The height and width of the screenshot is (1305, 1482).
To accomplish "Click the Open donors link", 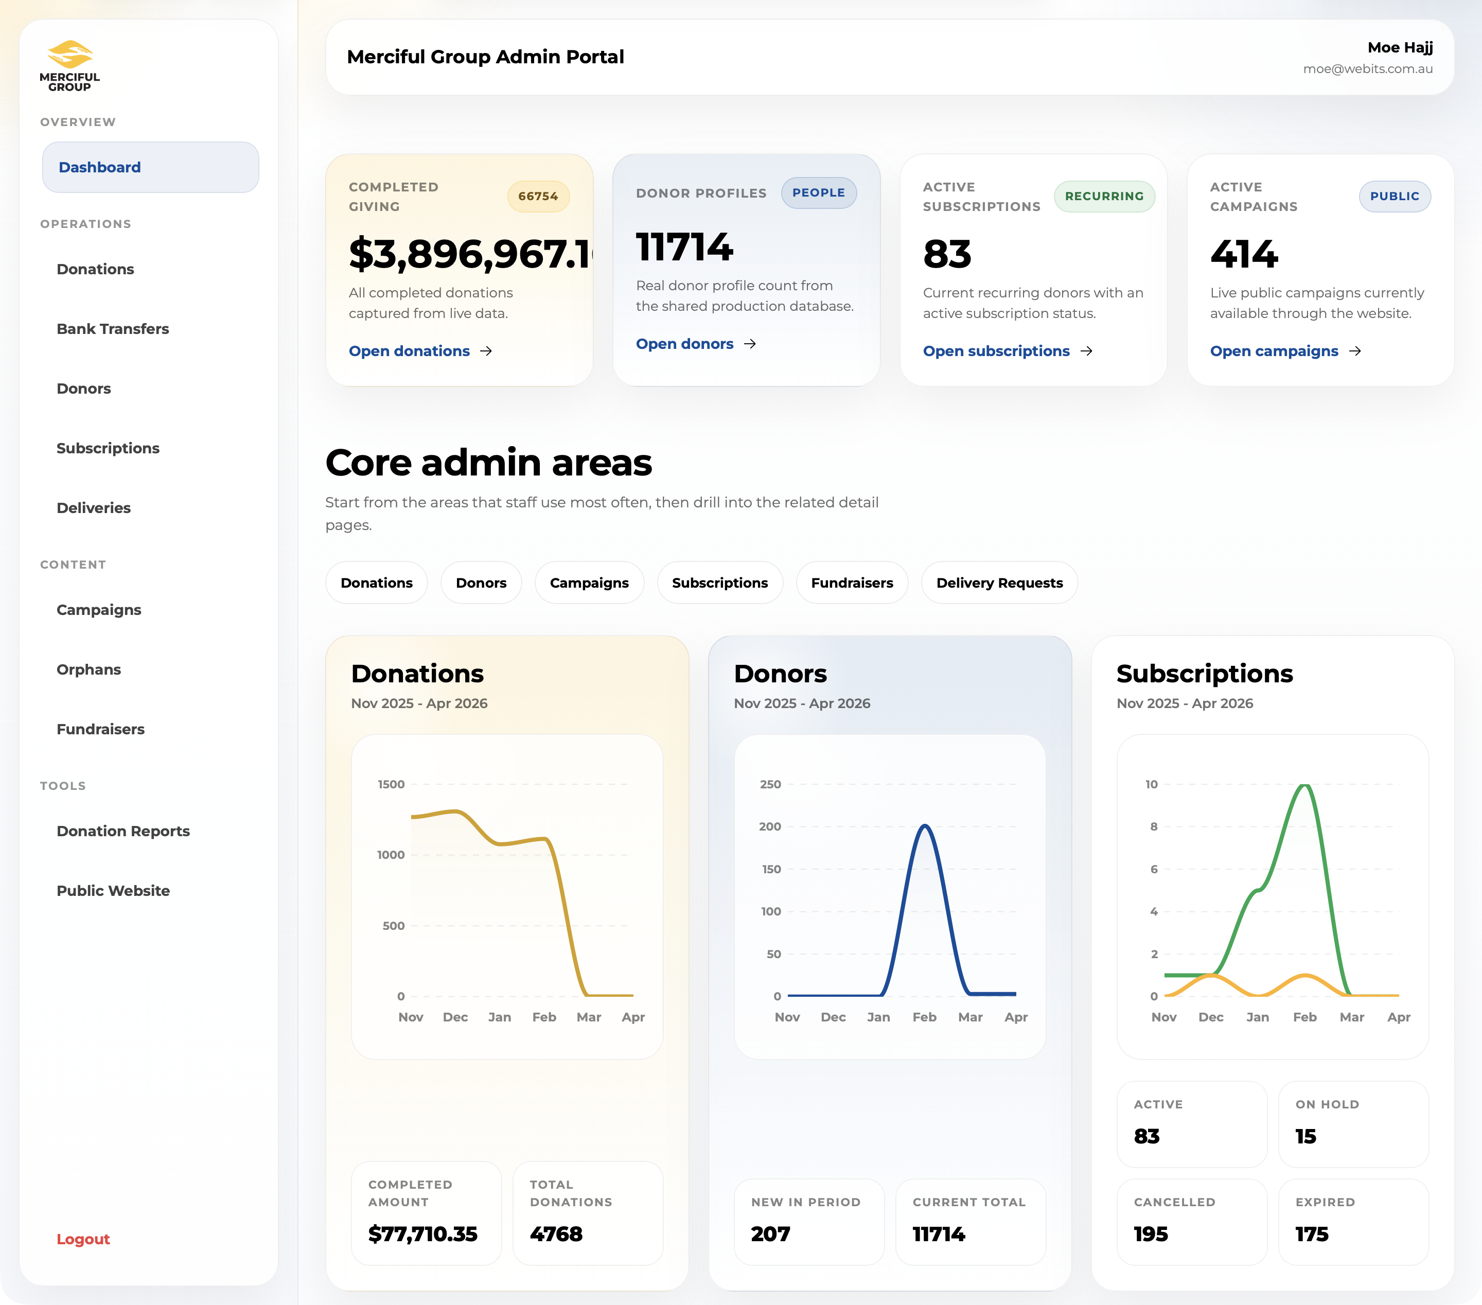I will (684, 344).
